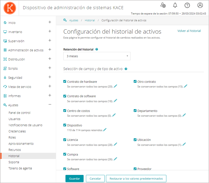Expand the Seguridad menu plus
209x183 pixels.
[50, 77]
